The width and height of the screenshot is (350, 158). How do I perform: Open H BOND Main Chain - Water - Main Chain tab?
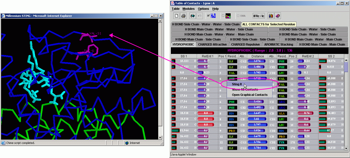pos(313,39)
